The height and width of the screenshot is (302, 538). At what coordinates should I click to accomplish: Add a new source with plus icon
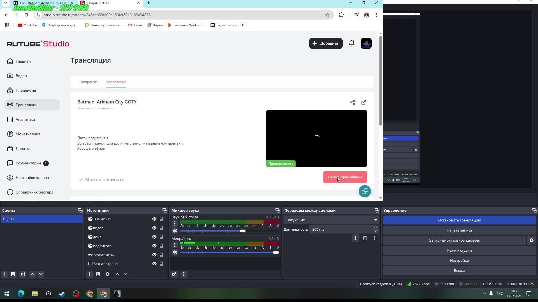90,274
